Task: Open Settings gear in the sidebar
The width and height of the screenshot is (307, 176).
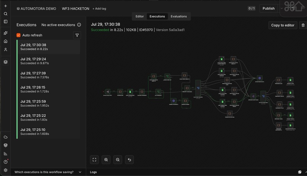Action: click(x=5, y=170)
